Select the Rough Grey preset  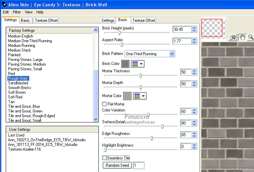pyautogui.click(x=18, y=78)
